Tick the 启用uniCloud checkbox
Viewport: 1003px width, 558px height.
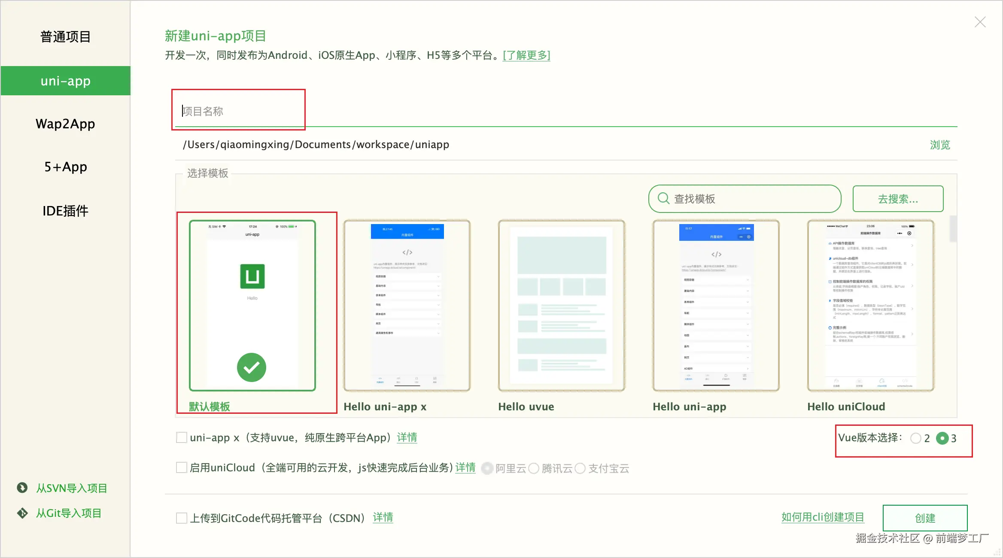click(182, 467)
